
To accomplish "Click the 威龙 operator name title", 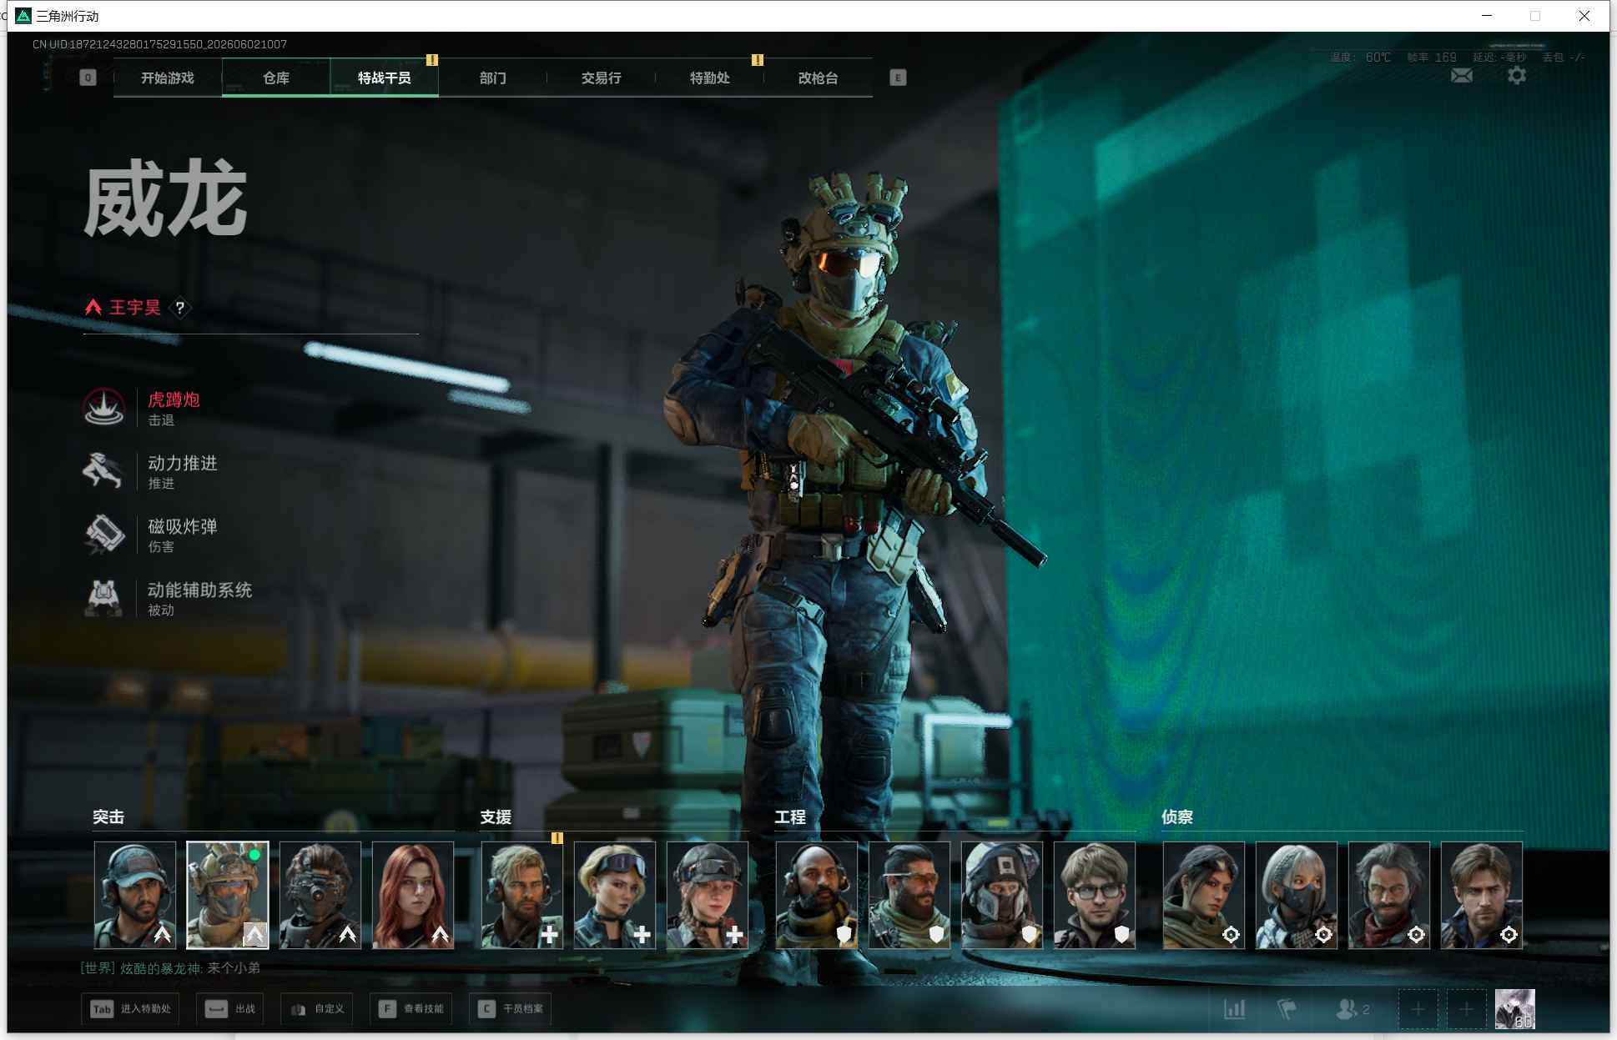I will tap(165, 200).
